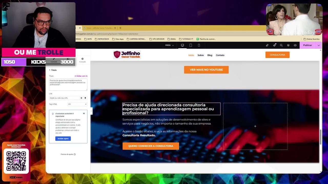Open the Blog menu item

pos(210,55)
